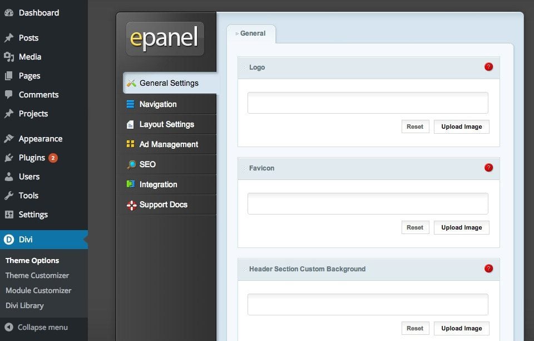
Task: Click the General Settings tools icon
Action: point(131,83)
